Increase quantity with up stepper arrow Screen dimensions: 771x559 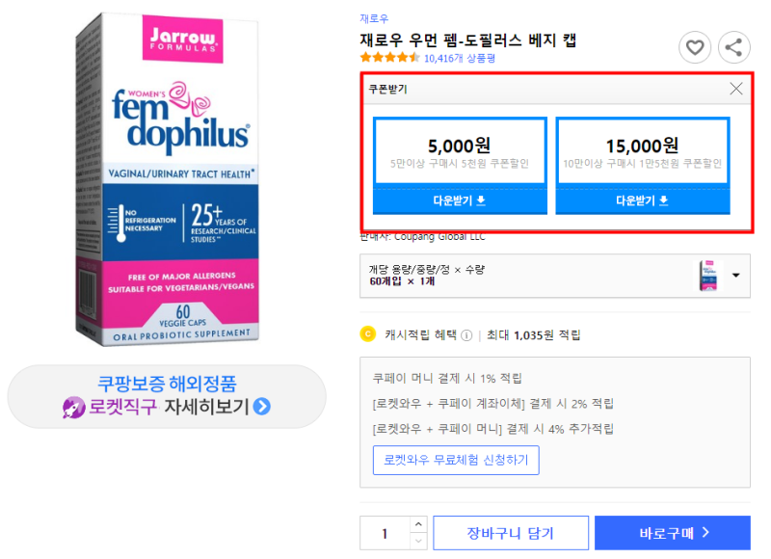pos(417,524)
